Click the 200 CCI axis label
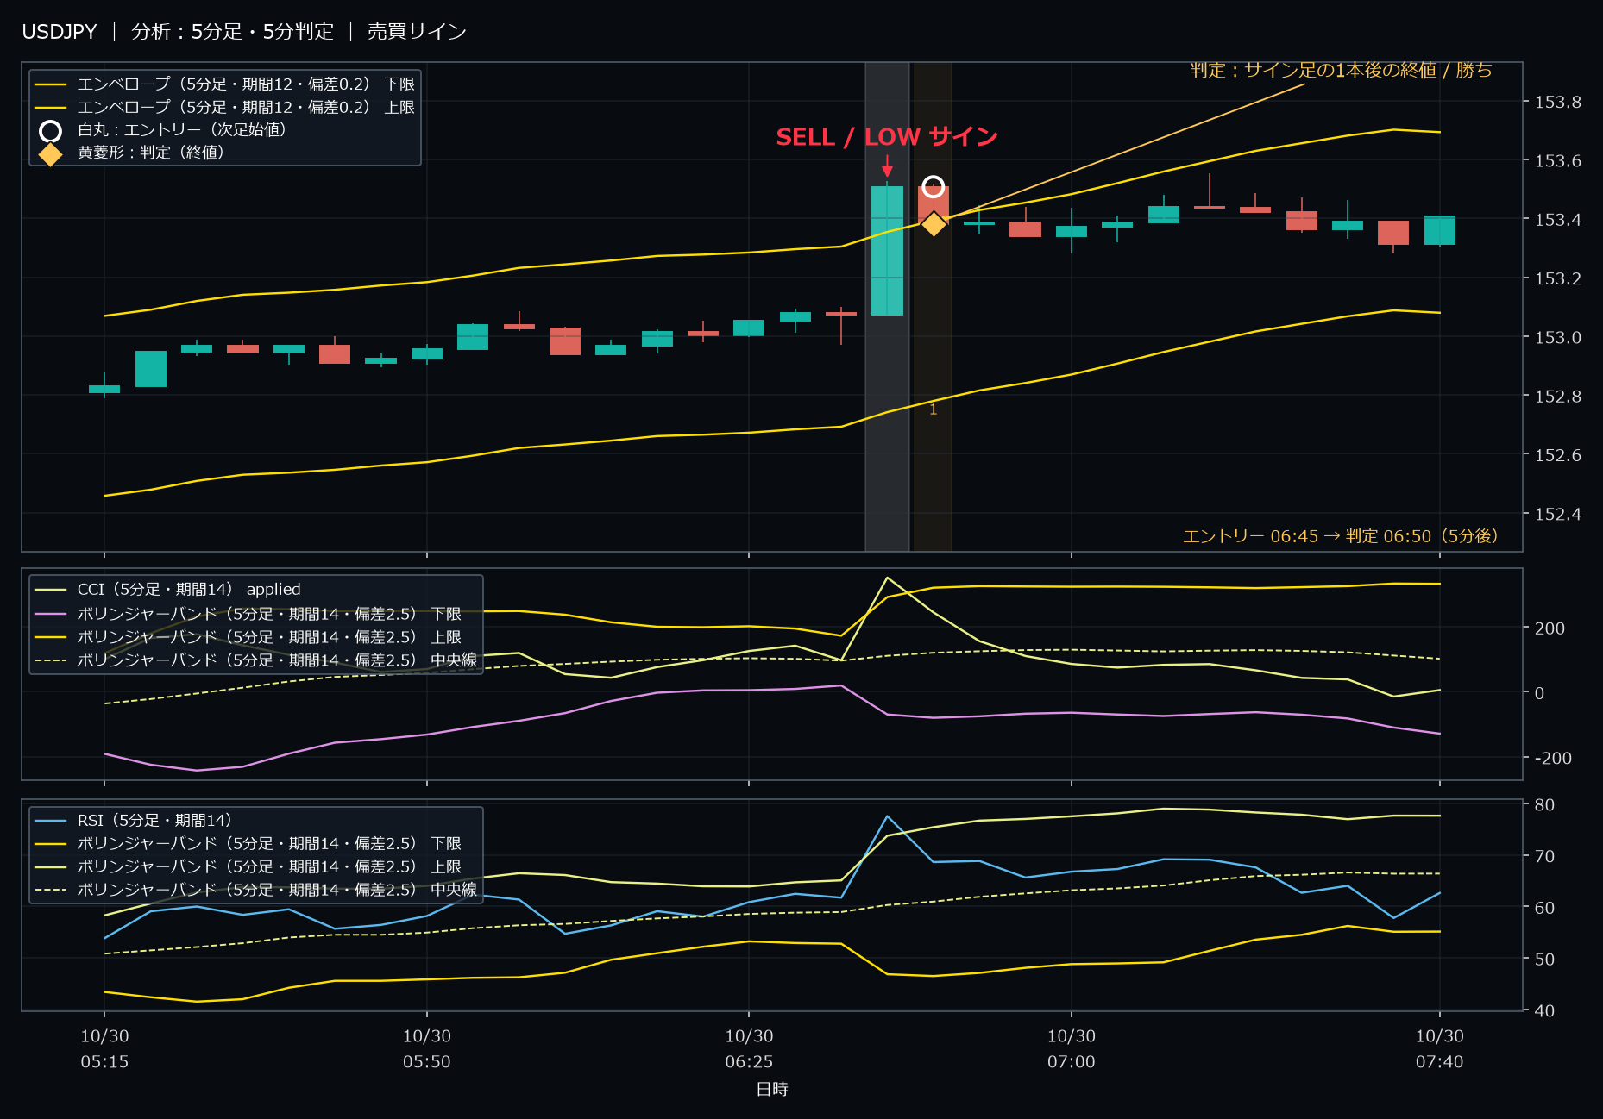This screenshot has width=1603, height=1119. (x=1550, y=628)
